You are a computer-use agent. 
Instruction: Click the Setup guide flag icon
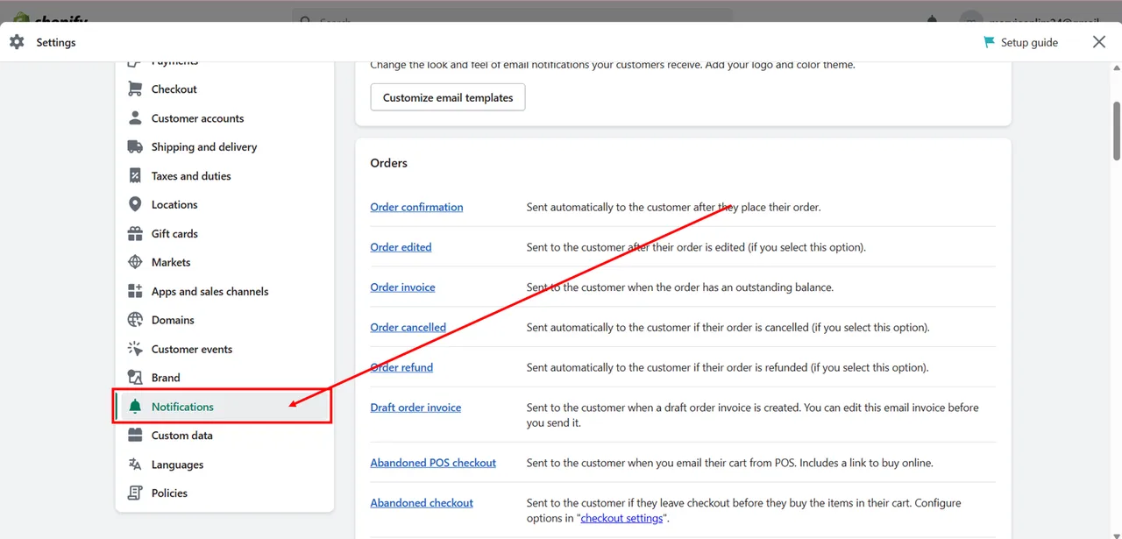(989, 42)
